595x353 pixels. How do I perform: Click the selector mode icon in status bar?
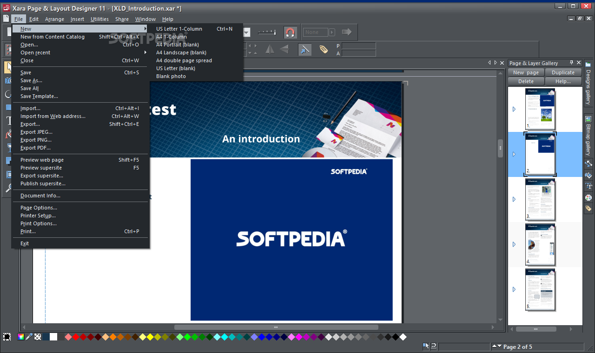click(x=425, y=346)
